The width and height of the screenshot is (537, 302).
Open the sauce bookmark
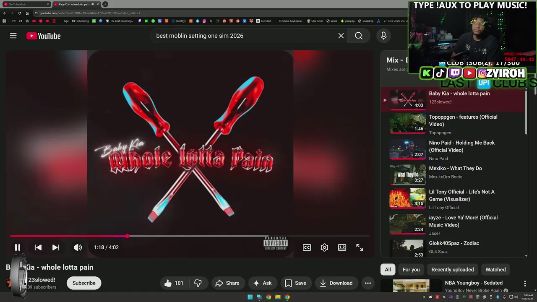(x=332, y=21)
